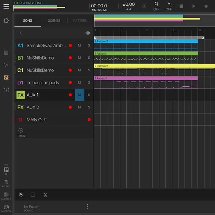215x215 pixels.
Task: Add a new track with plus icon
Action: click(x=21, y=130)
